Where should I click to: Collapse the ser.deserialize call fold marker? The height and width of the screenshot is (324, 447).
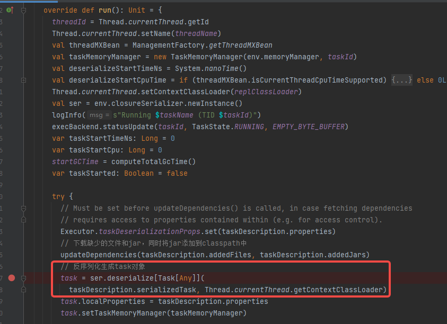[24, 278]
